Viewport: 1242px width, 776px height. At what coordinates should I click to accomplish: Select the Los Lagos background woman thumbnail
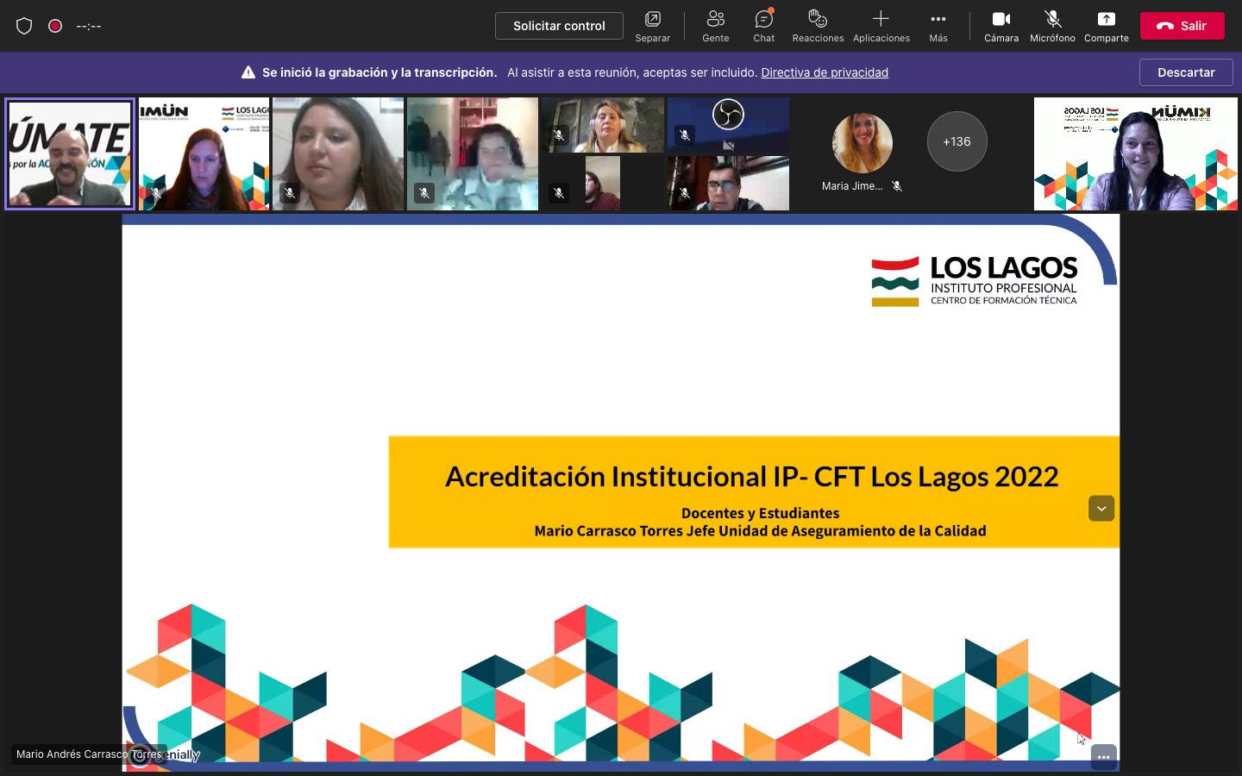tap(204, 154)
